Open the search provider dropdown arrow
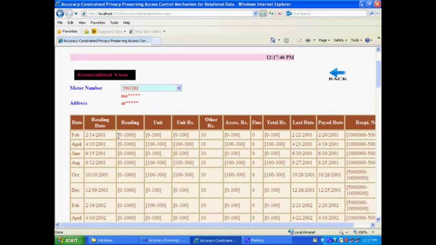The height and width of the screenshot is (245, 436). [376, 14]
